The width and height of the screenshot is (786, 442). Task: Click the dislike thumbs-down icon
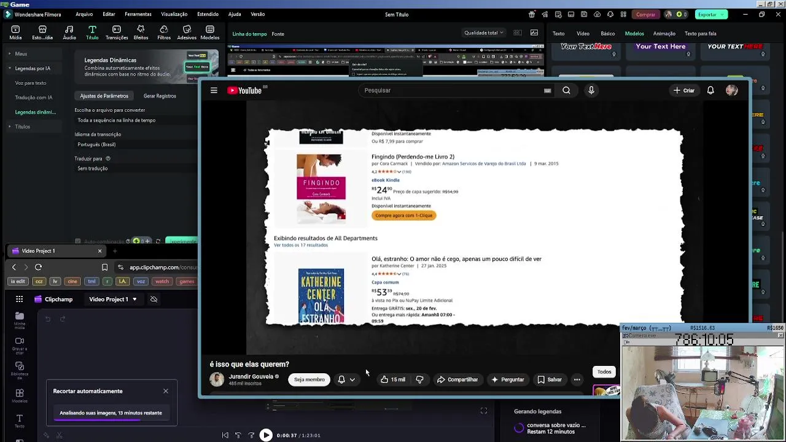point(419,379)
